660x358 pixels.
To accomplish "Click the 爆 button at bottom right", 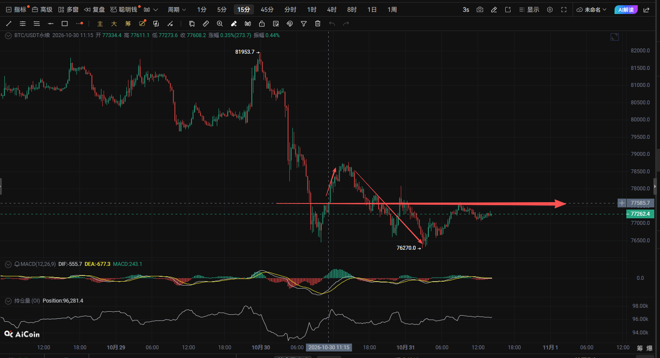I will coord(650,348).
